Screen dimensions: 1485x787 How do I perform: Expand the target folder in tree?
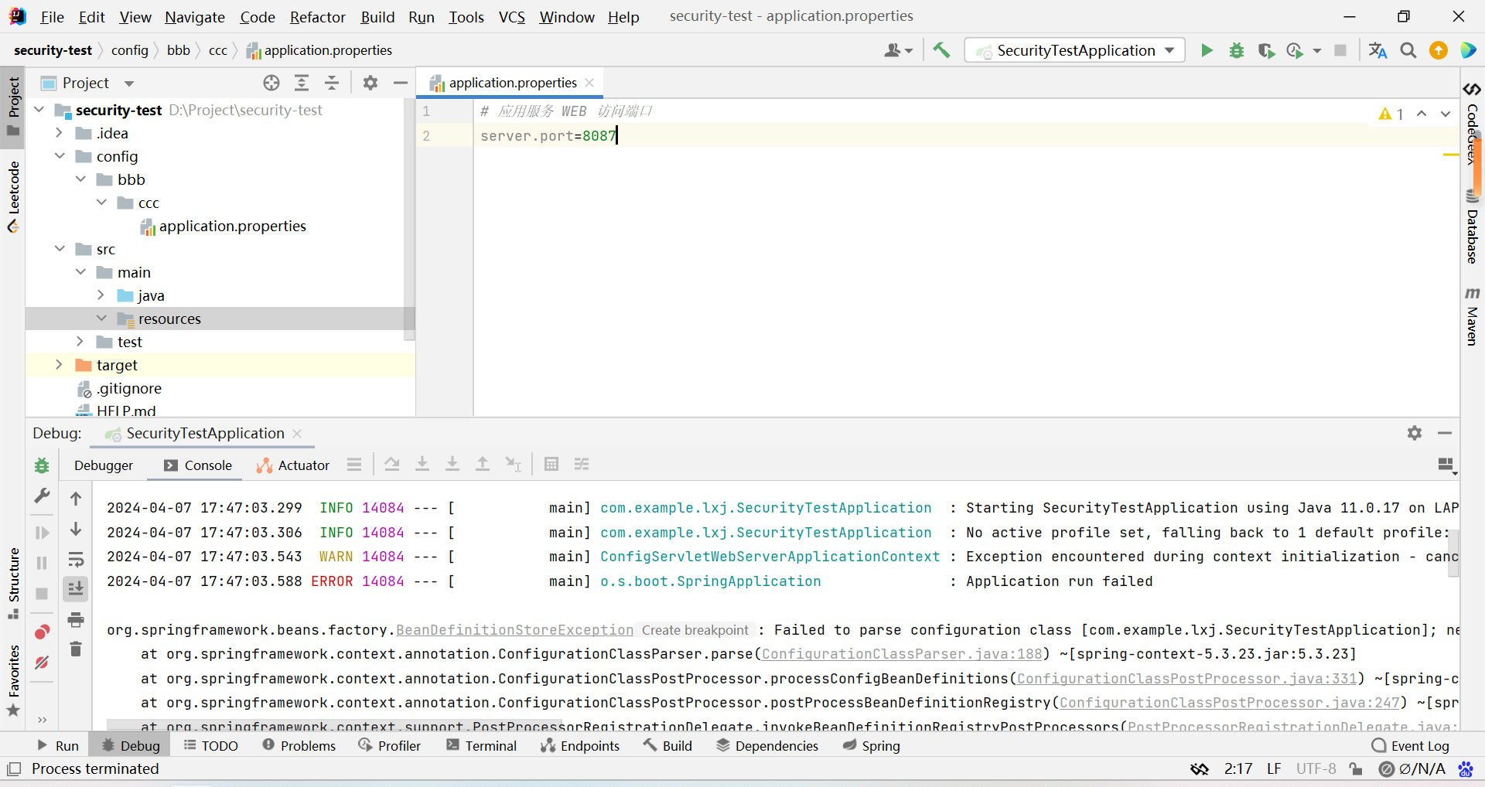59,365
